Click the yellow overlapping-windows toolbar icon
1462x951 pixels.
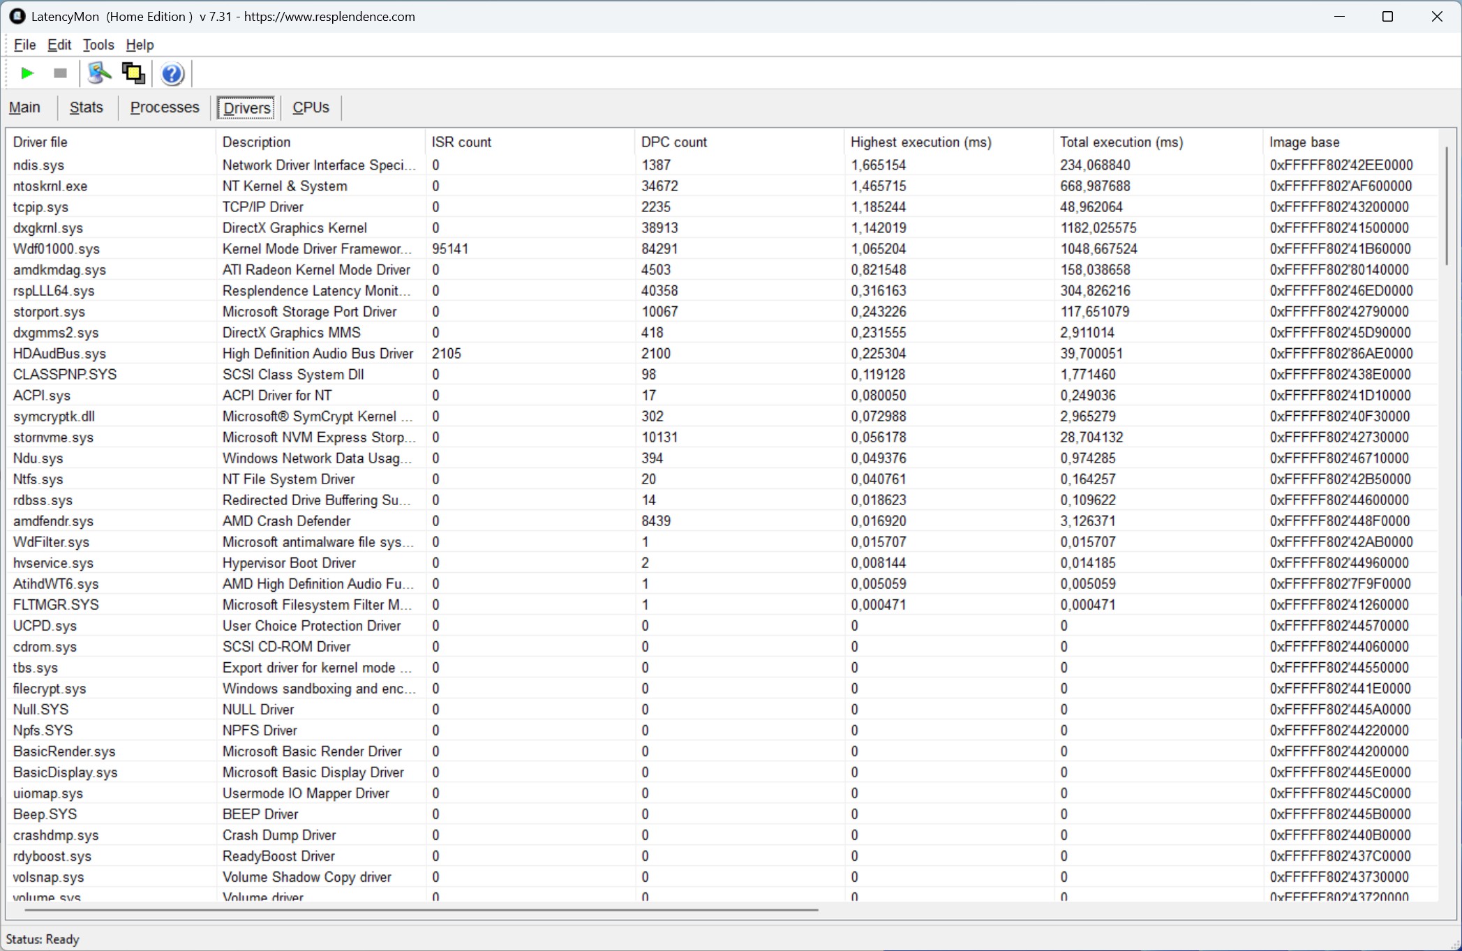click(x=133, y=73)
